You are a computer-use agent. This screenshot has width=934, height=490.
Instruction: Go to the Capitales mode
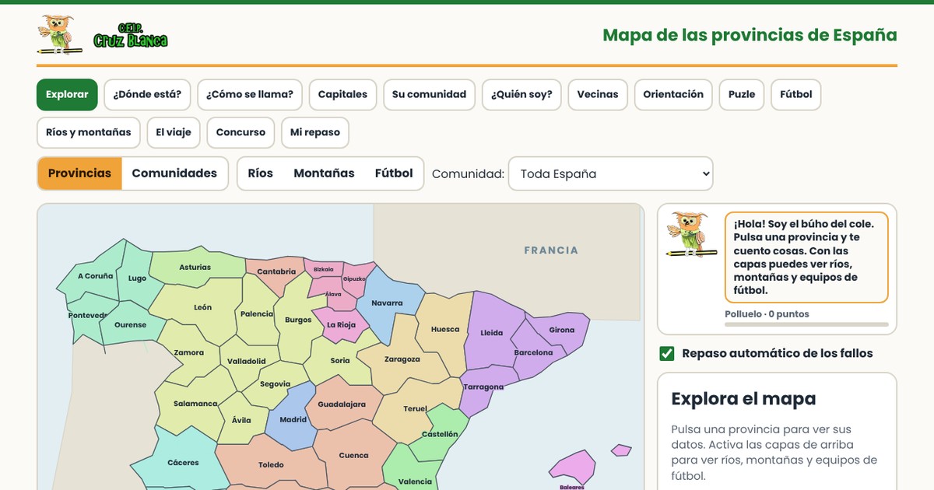(342, 94)
